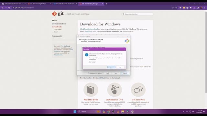
Task: Click the share page icon
Action: point(173,8)
